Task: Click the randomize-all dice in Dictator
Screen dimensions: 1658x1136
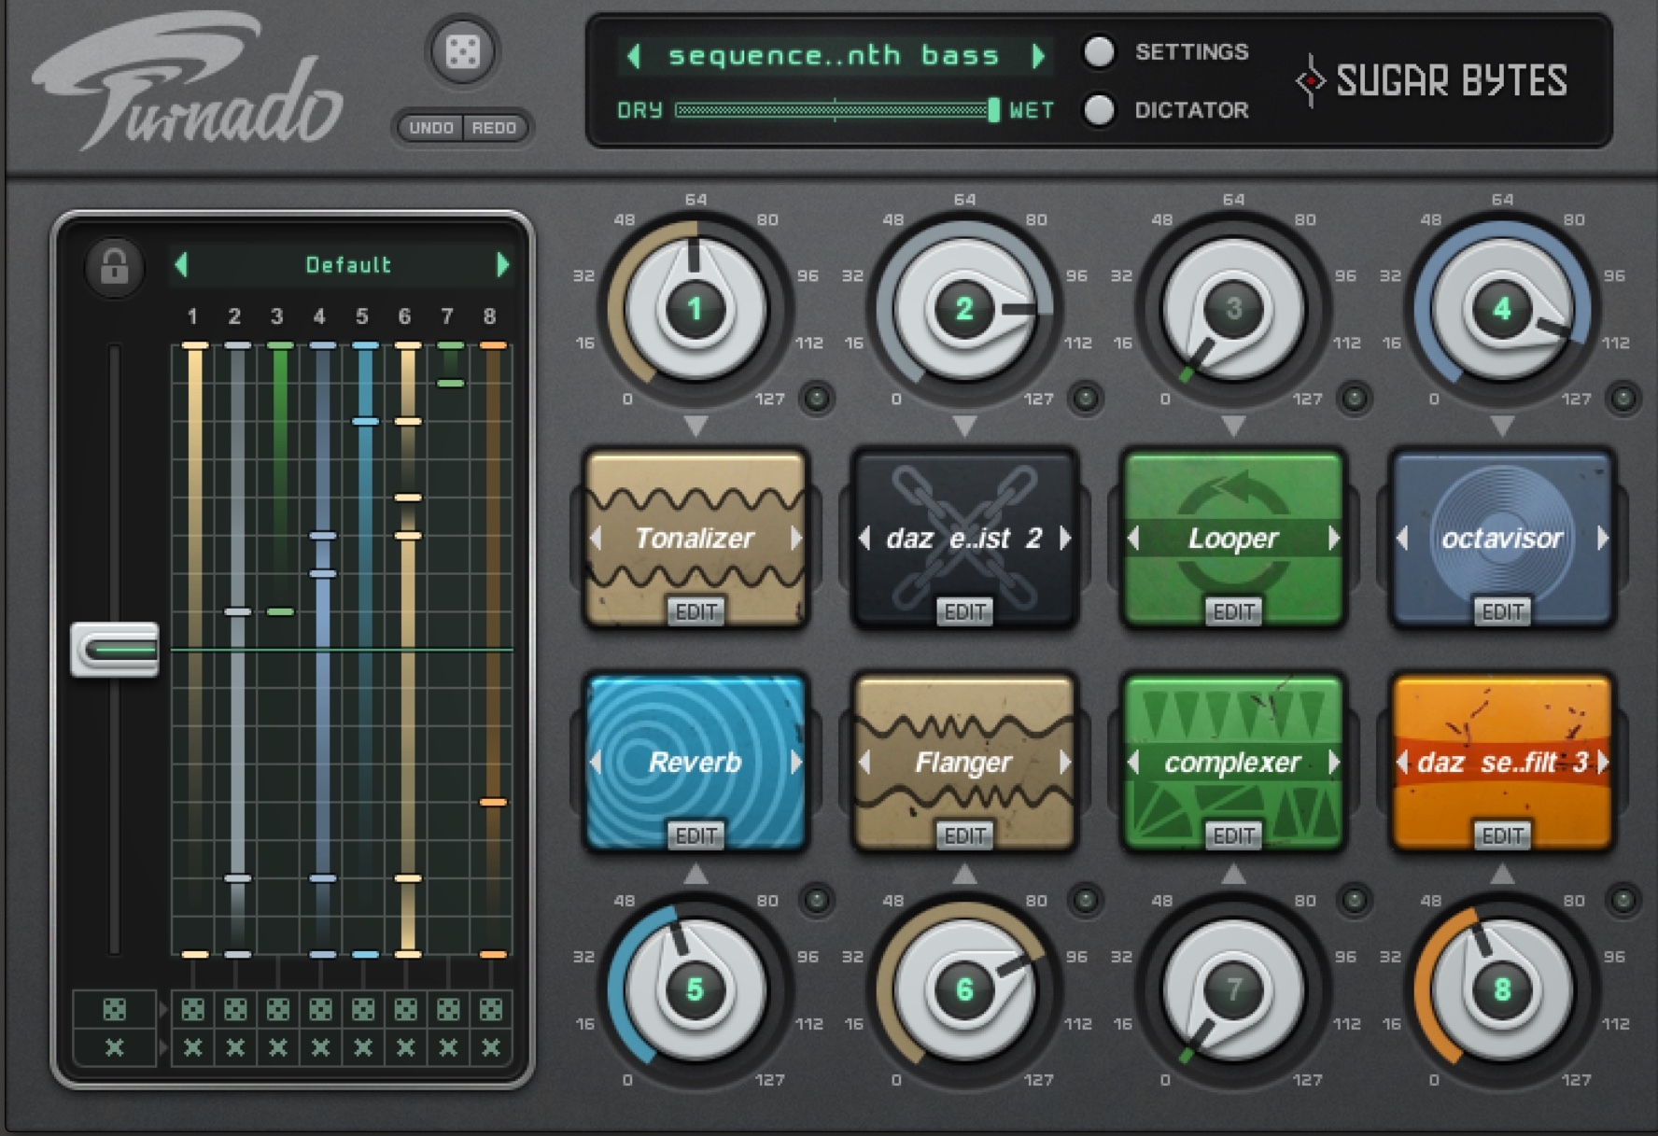Action: [114, 1009]
